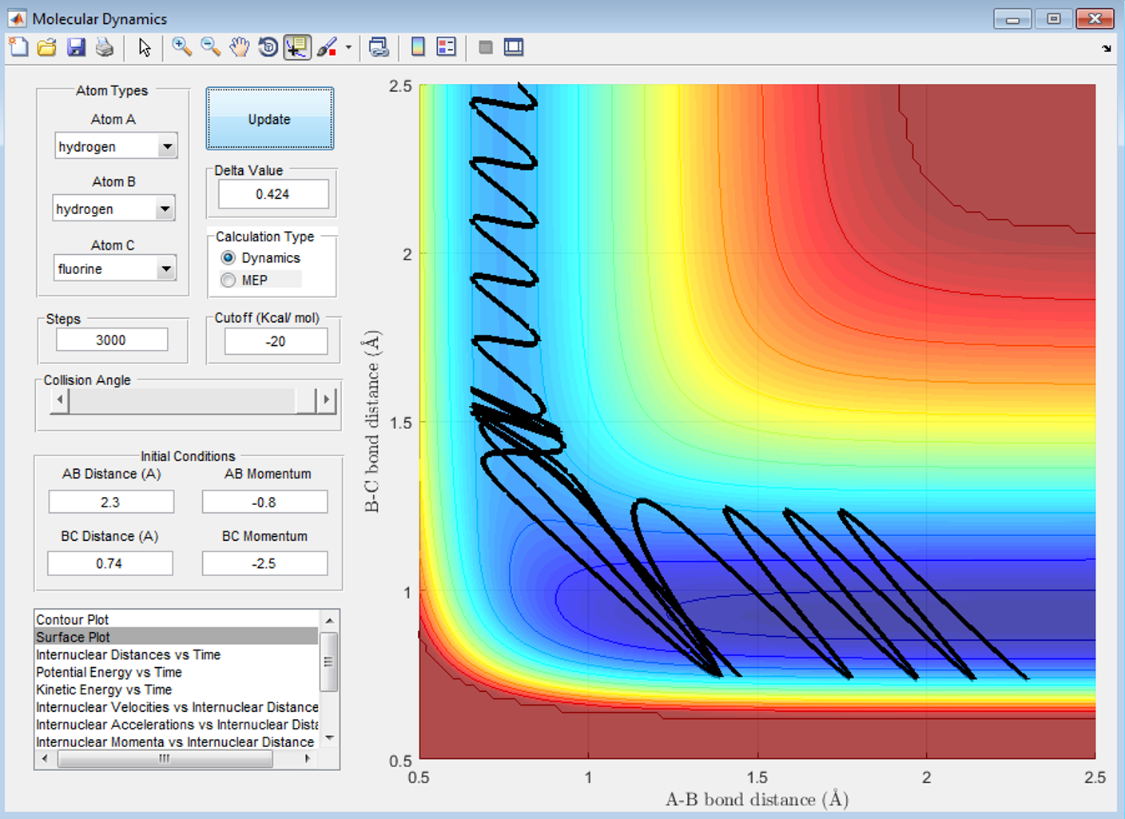The width and height of the screenshot is (1125, 819).
Task: Save the figure with the floppy disk icon
Action: pos(76,48)
